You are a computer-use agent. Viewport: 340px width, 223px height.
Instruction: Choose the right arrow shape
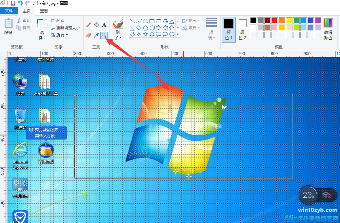[x=159, y=28]
